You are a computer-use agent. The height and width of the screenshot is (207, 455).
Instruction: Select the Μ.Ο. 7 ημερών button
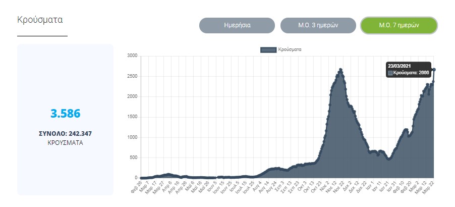pyautogui.click(x=399, y=25)
